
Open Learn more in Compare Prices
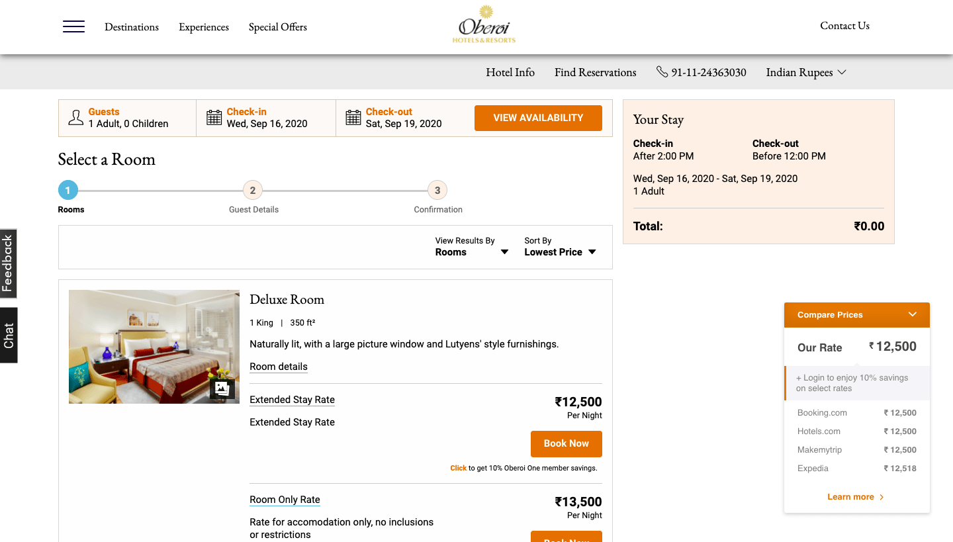coord(850,497)
